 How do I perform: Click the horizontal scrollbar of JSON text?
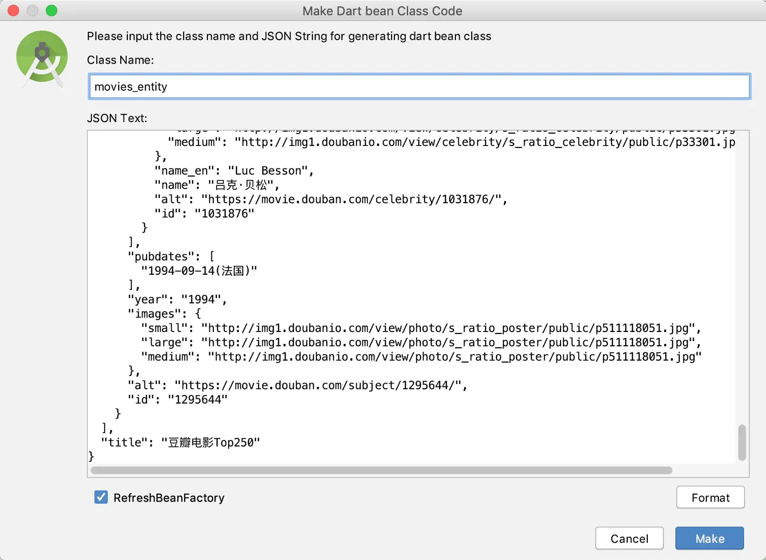pos(381,470)
